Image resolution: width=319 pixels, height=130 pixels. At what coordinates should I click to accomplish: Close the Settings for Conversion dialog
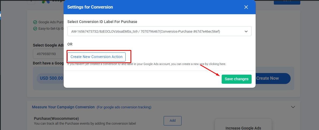[246, 7]
